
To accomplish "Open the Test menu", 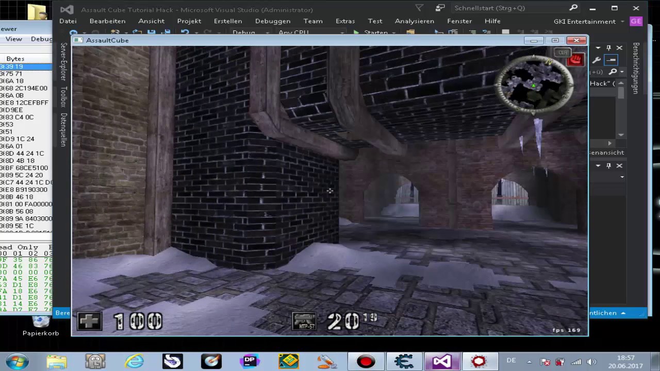I will pyautogui.click(x=375, y=21).
